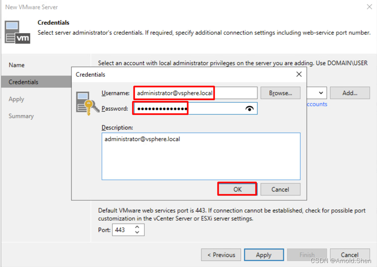The height and width of the screenshot is (267, 377).
Task: Show password with the eye icon
Action: point(249,109)
